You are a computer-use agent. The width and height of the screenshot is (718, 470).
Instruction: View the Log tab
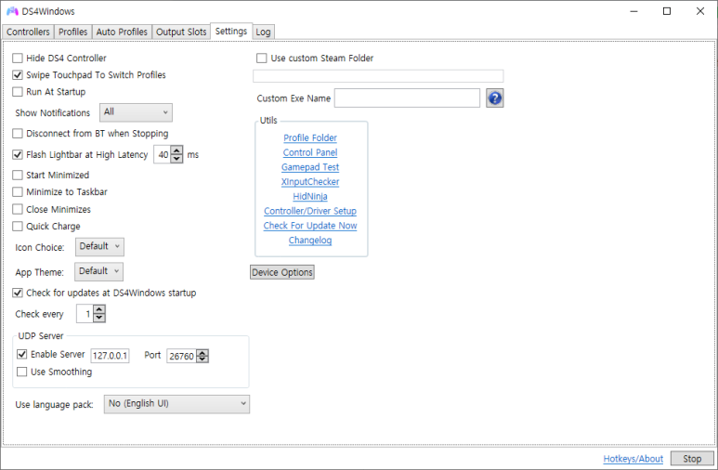pos(263,33)
